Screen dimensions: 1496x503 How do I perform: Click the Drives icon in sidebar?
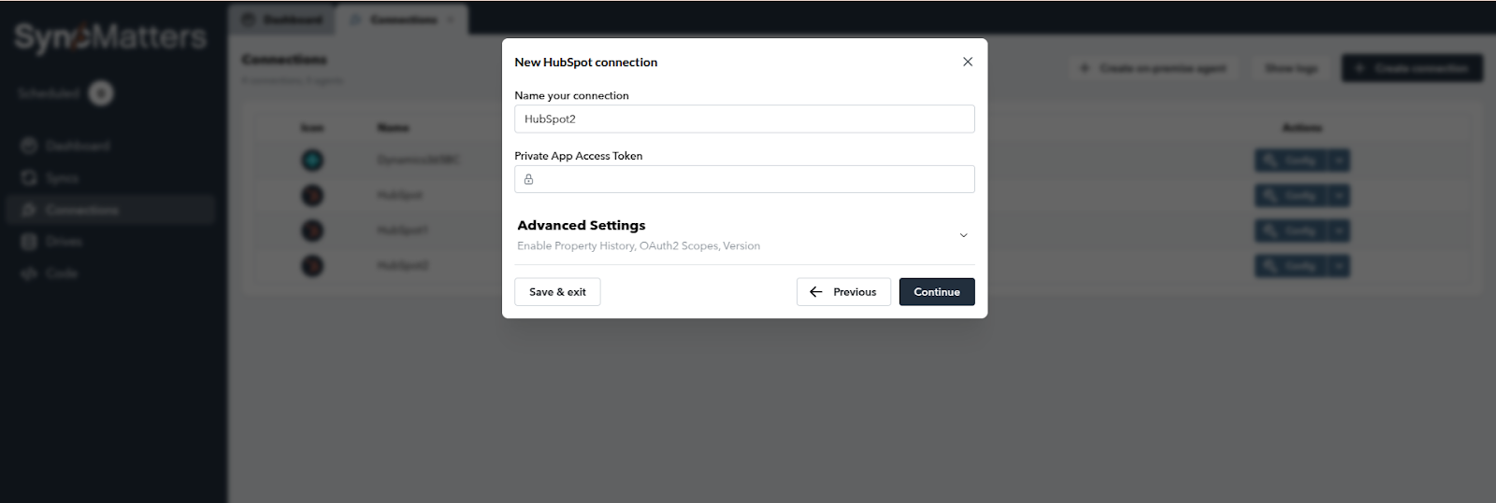[29, 241]
